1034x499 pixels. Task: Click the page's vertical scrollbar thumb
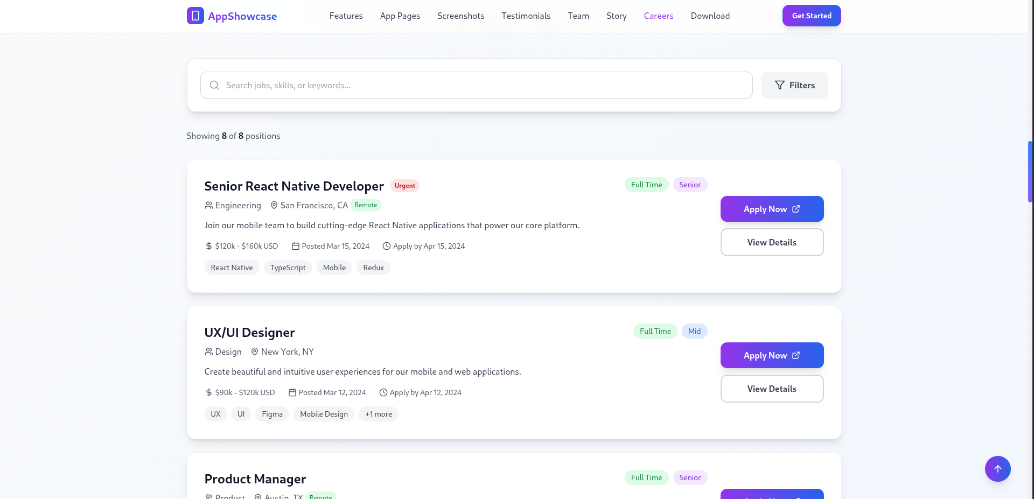[1030, 171]
